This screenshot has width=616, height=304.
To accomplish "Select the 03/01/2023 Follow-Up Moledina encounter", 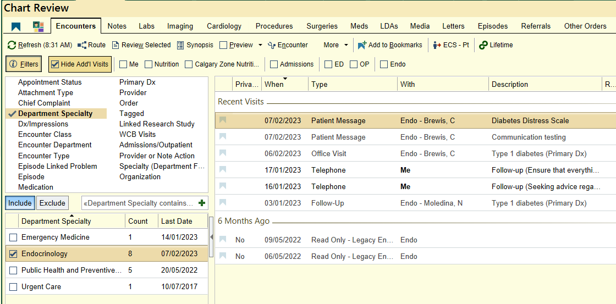I will tap(416, 203).
